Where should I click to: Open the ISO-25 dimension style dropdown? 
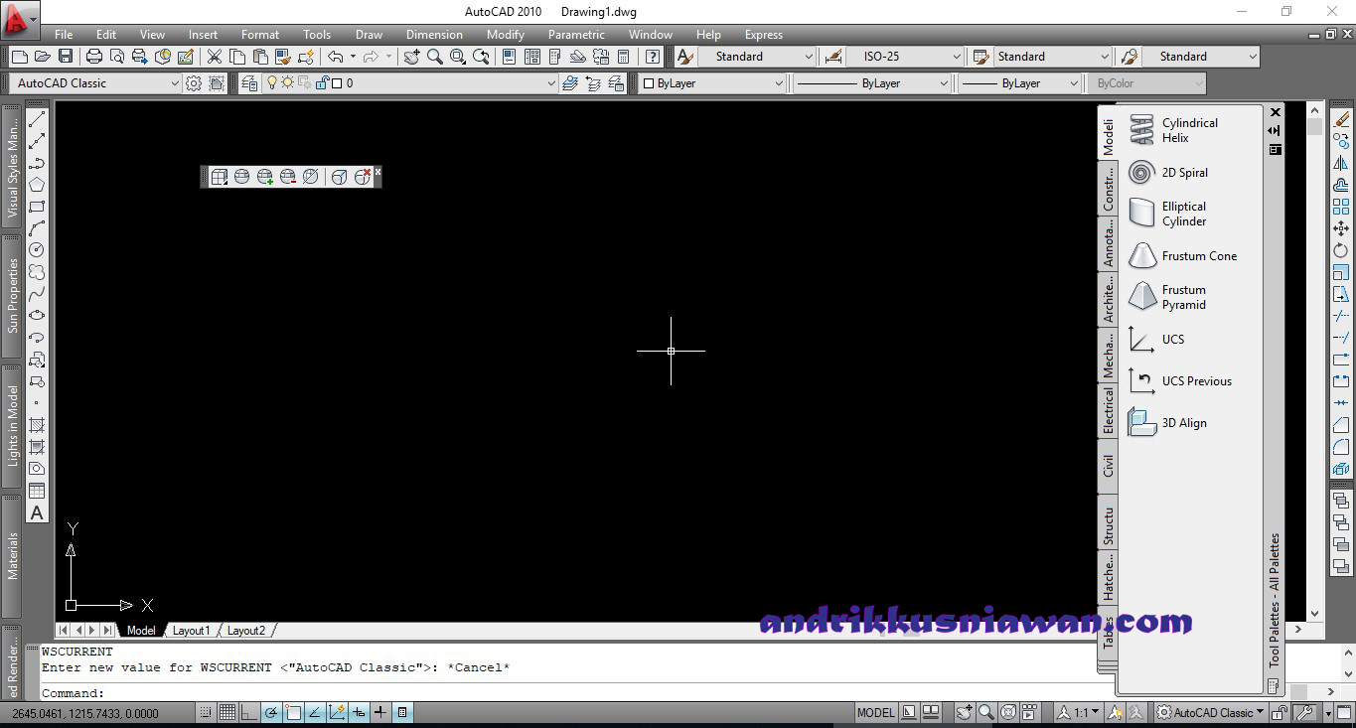[902, 57]
